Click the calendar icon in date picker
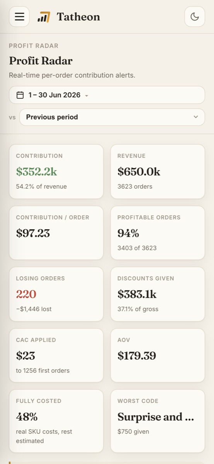 click(20, 95)
